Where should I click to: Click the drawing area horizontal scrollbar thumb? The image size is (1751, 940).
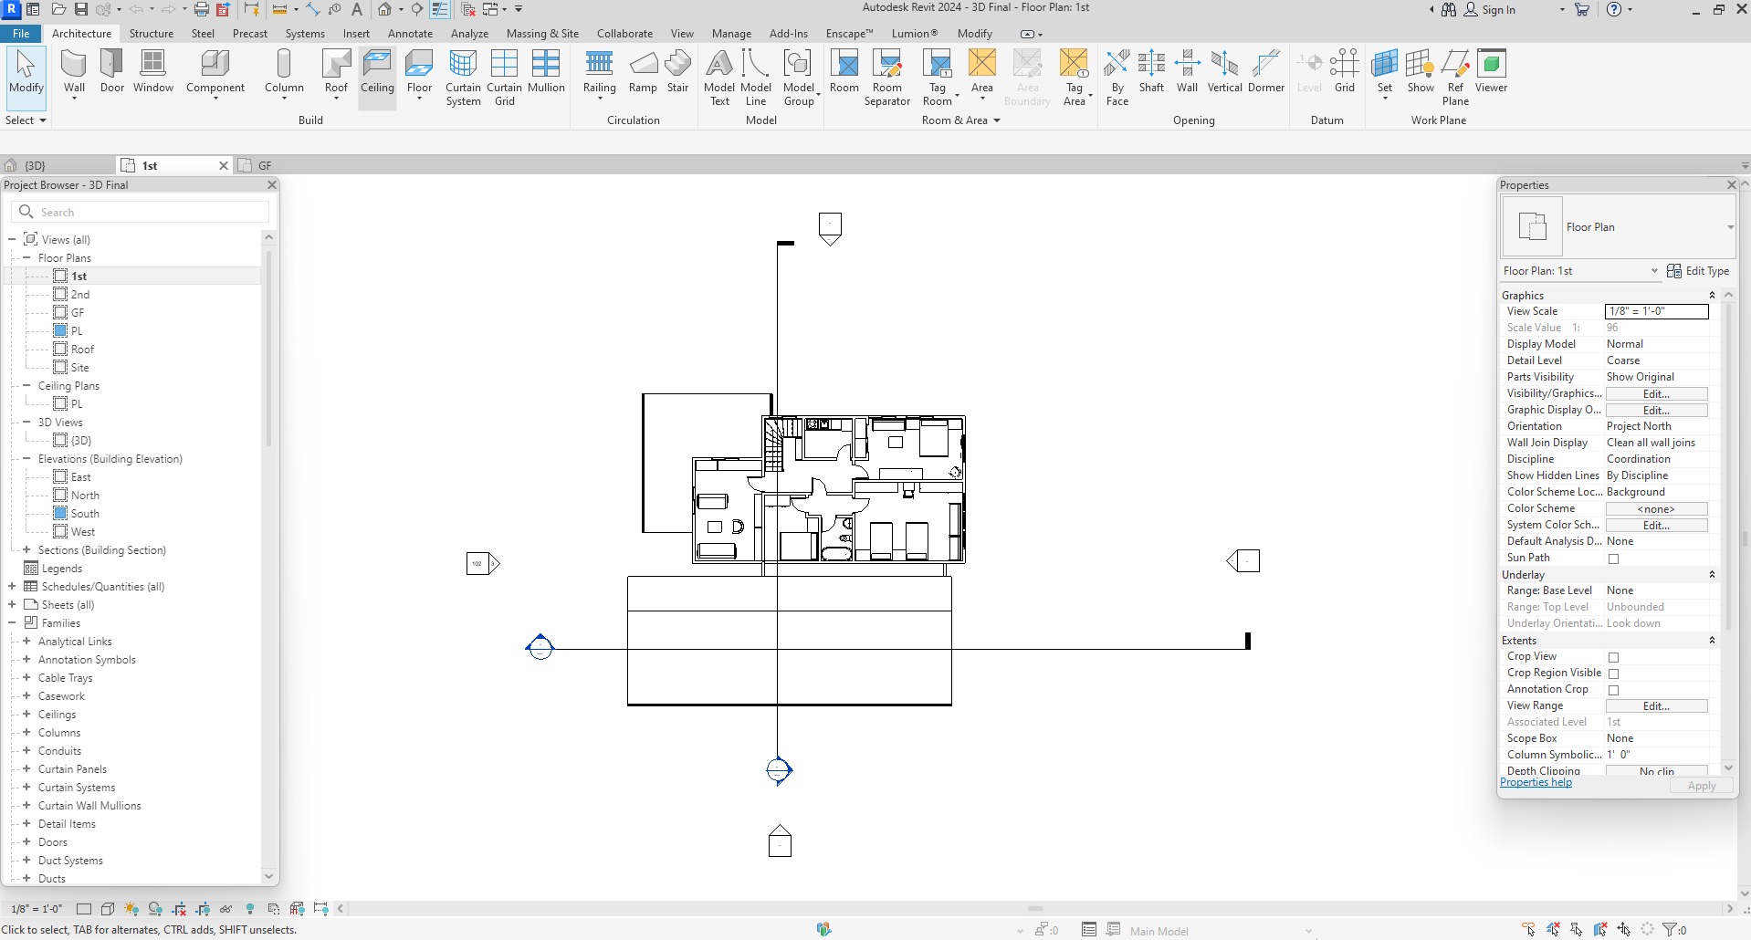point(1035,909)
